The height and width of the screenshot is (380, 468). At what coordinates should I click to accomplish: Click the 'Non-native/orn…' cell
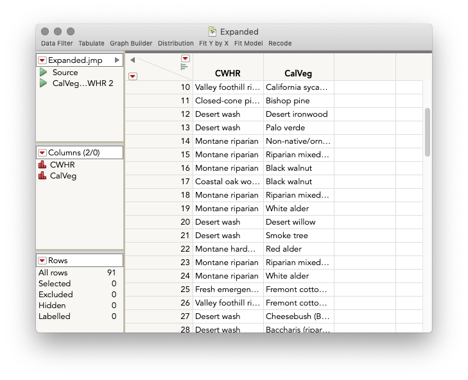click(x=299, y=141)
